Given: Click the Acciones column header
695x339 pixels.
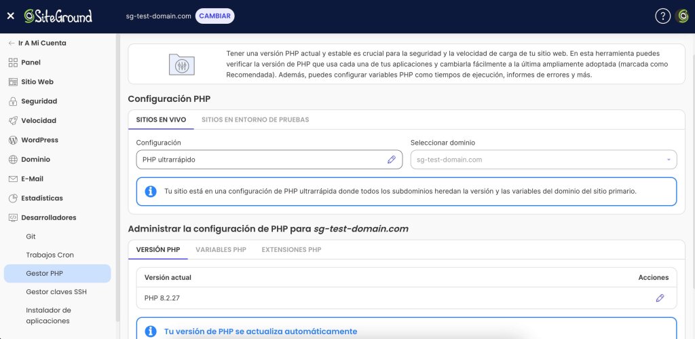Looking at the screenshot, I should point(654,277).
